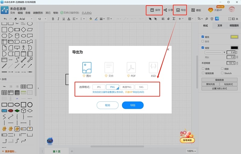
Task: Open the Share (分享) option
Action: (x=168, y=10)
